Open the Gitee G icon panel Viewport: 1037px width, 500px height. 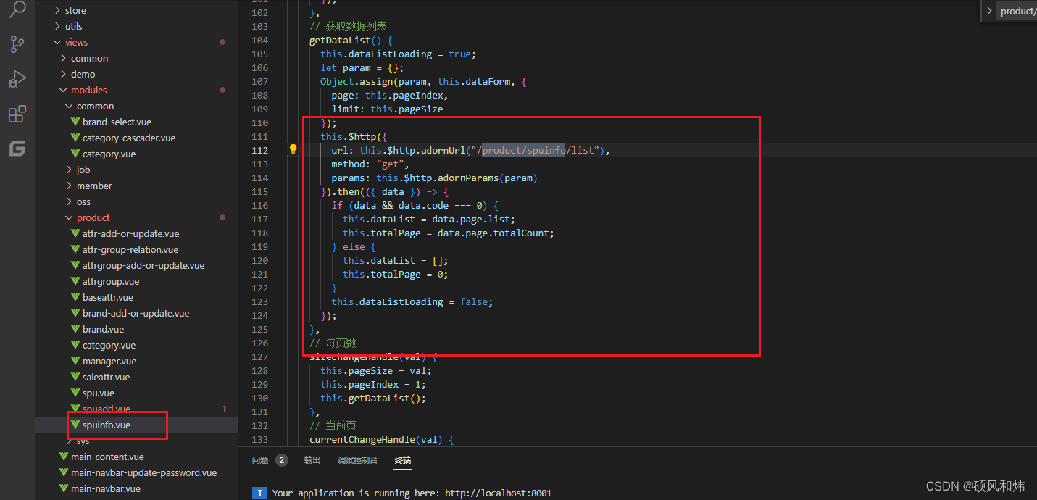click(x=17, y=149)
